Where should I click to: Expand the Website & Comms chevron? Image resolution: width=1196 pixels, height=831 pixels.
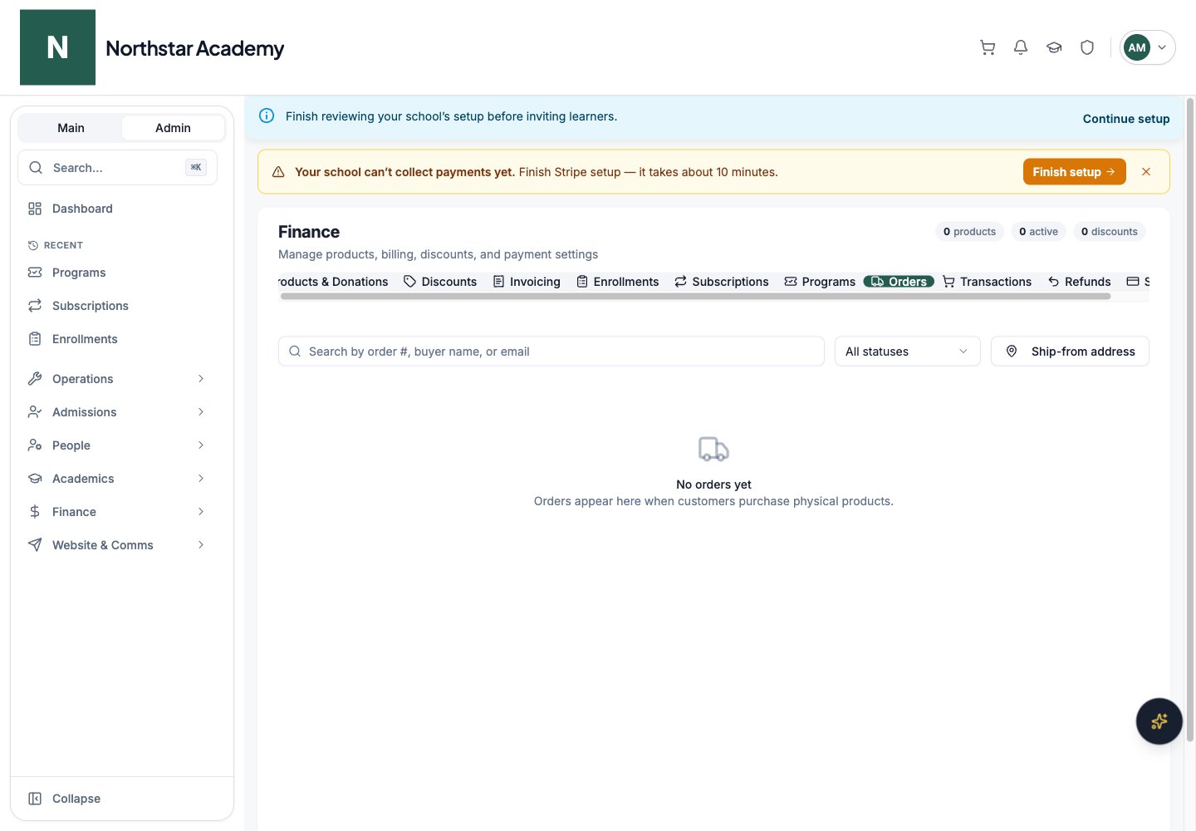click(x=201, y=545)
